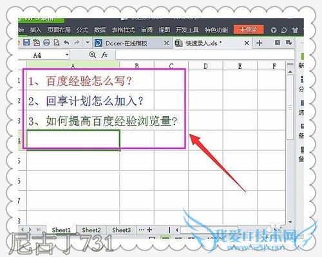Open the 审阅 menu tab

point(147,30)
